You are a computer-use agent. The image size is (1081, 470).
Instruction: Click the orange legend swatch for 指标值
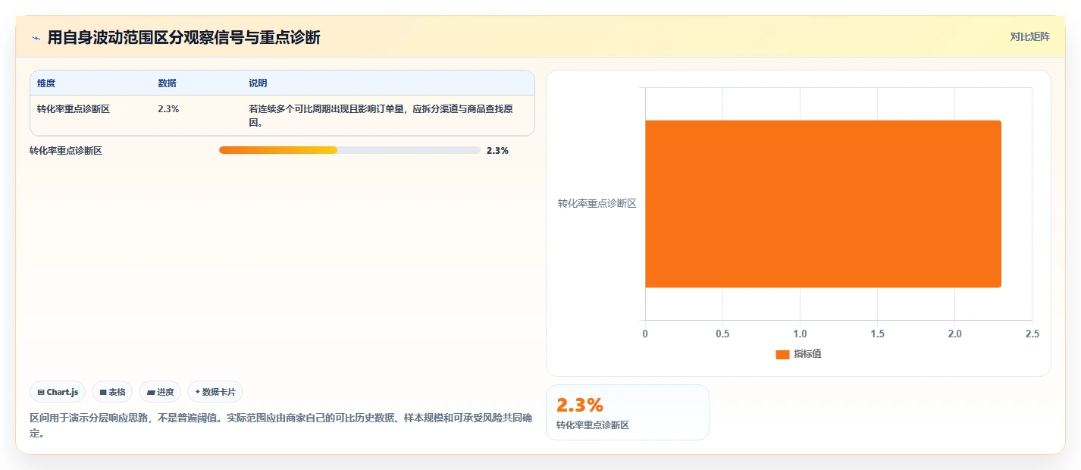pos(782,355)
